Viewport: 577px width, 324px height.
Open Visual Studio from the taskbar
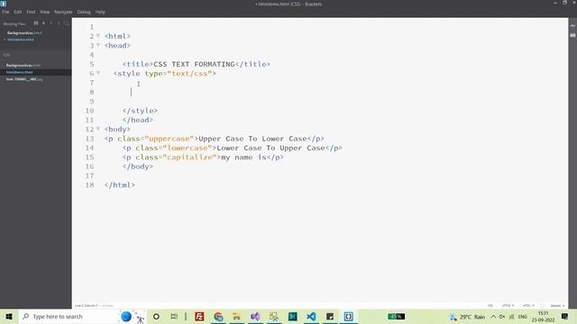[x=255, y=316]
